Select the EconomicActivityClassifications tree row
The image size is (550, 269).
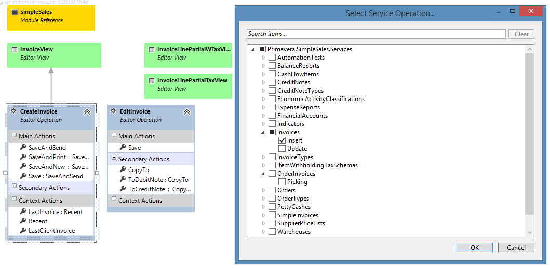tap(320, 99)
